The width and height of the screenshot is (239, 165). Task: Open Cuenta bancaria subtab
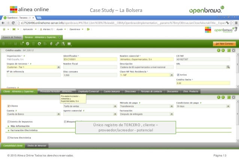(x=112, y=91)
